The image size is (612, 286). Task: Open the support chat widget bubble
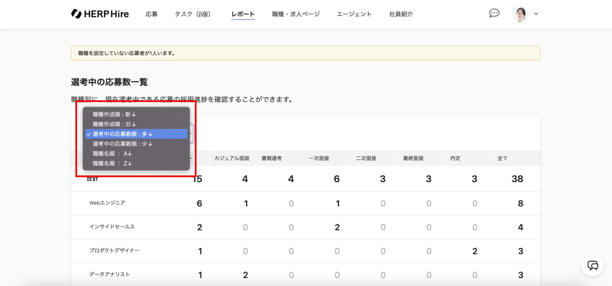point(592,265)
